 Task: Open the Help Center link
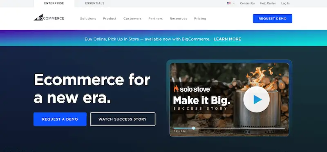(x=268, y=3)
